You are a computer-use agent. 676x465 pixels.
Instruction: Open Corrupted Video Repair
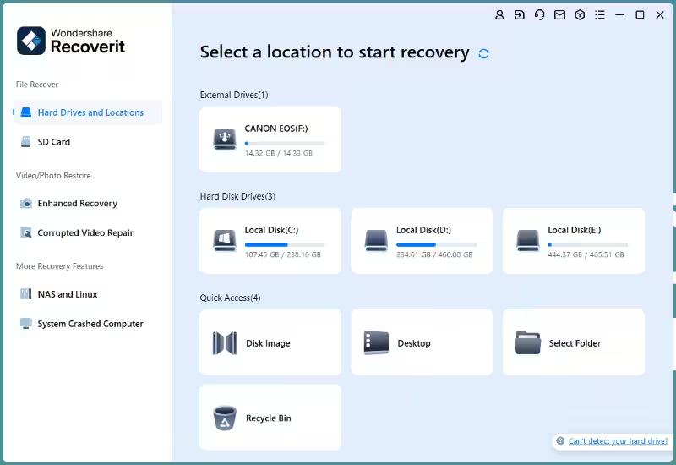pyautogui.click(x=84, y=233)
